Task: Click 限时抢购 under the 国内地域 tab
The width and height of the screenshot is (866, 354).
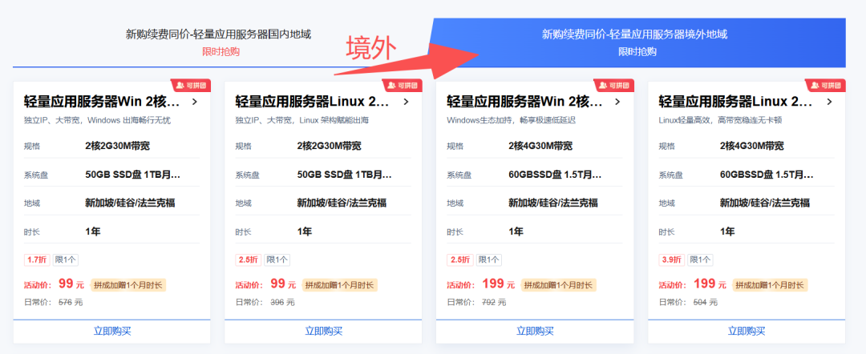Action: coord(221,52)
